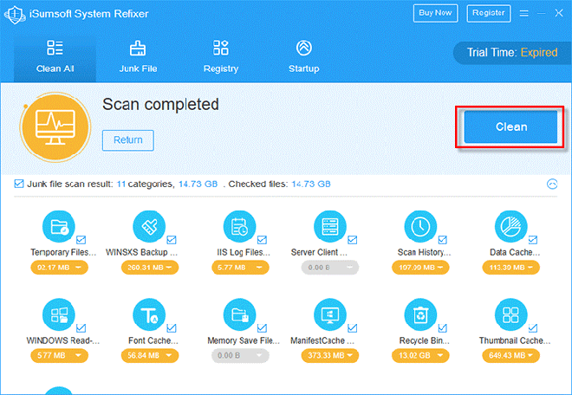
Task: Open the Memory Save File 0.00 B dropdown
Action: click(240, 355)
